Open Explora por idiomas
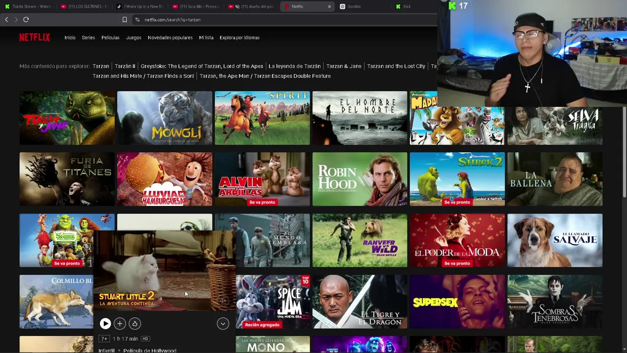 (240, 38)
